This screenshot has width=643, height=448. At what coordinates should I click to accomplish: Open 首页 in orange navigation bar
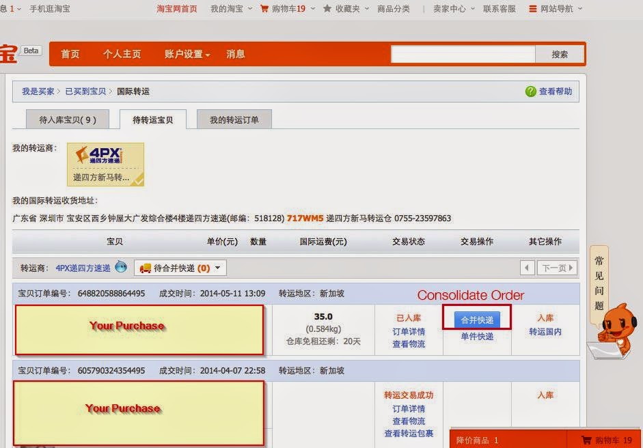click(x=70, y=54)
